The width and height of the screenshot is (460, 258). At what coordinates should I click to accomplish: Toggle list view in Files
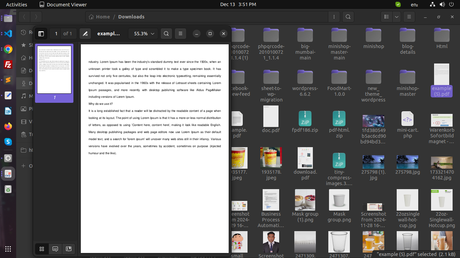point(387,17)
